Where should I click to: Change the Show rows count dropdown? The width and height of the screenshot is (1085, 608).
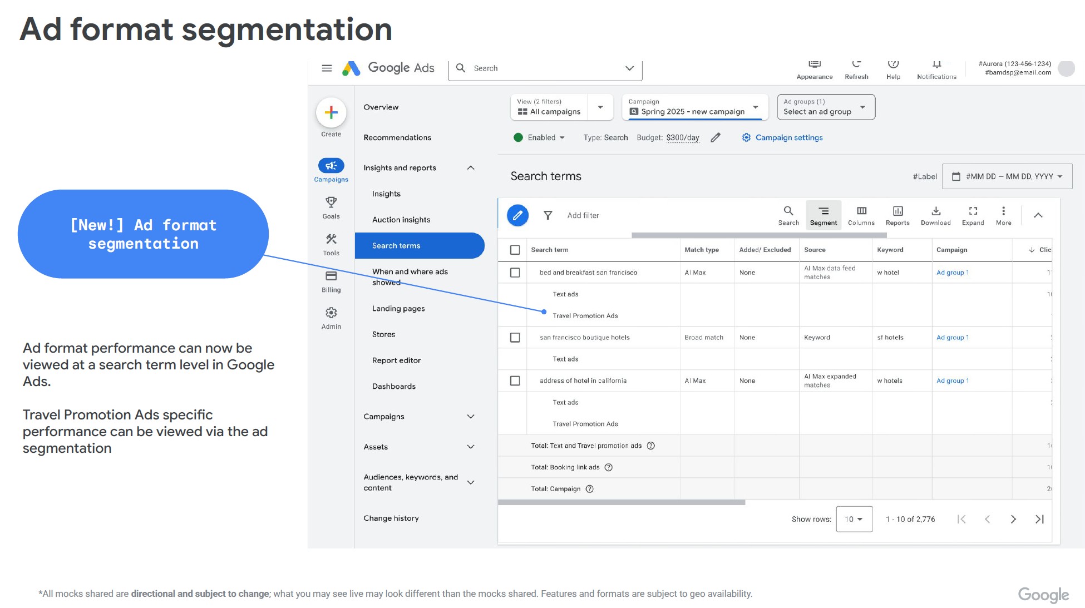coord(854,519)
